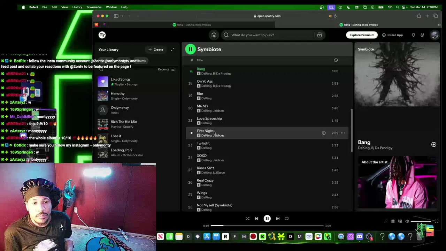This screenshot has width=446, height=251.
Task: Open the History menu
Action: pos(77,7)
